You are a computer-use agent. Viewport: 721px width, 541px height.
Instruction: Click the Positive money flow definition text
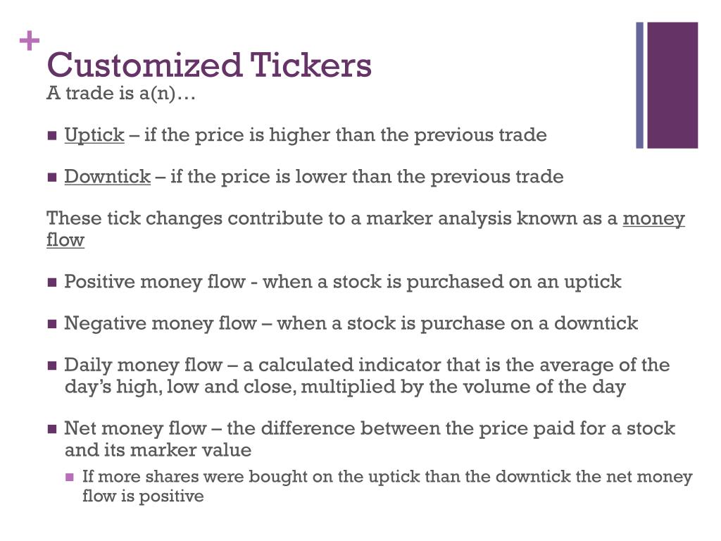[x=343, y=282]
